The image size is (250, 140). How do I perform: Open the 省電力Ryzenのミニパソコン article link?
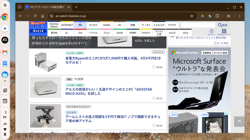tap(113, 60)
